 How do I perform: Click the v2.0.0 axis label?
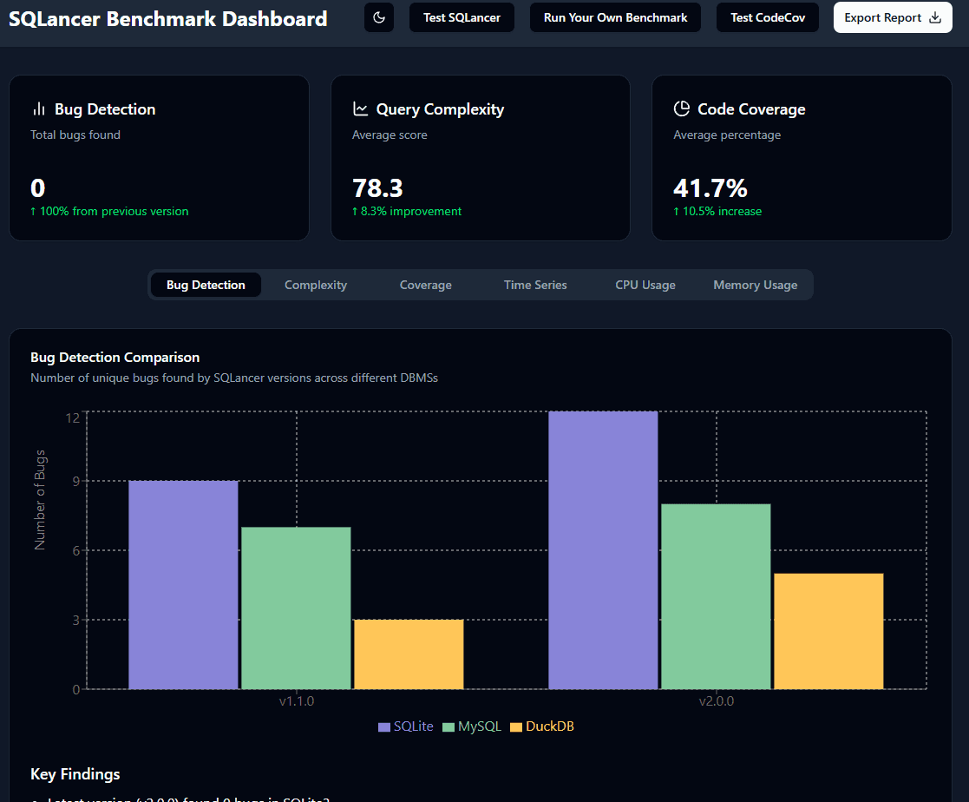[717, 701]
